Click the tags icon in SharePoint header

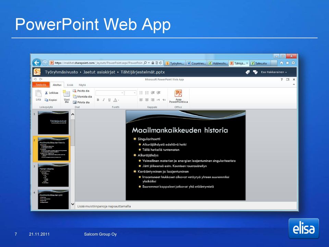(x=247, y=72)
